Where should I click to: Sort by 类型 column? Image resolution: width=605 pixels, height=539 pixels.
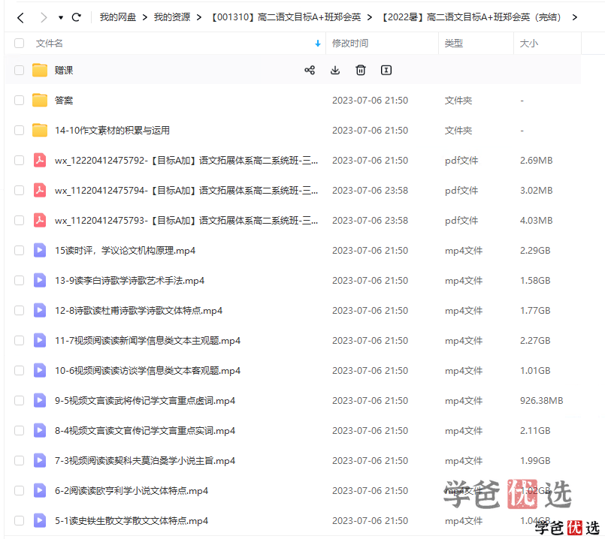[x=453, y=43]
